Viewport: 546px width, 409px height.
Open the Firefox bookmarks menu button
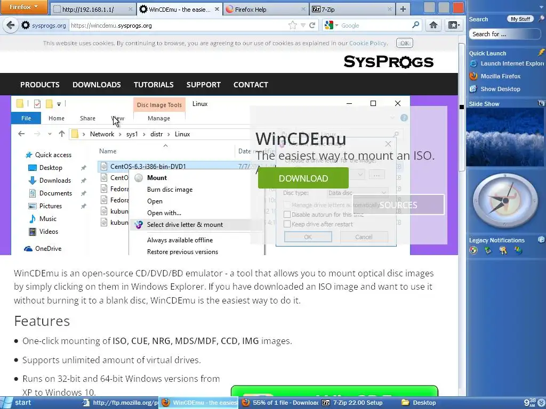[x=454, y=26]
